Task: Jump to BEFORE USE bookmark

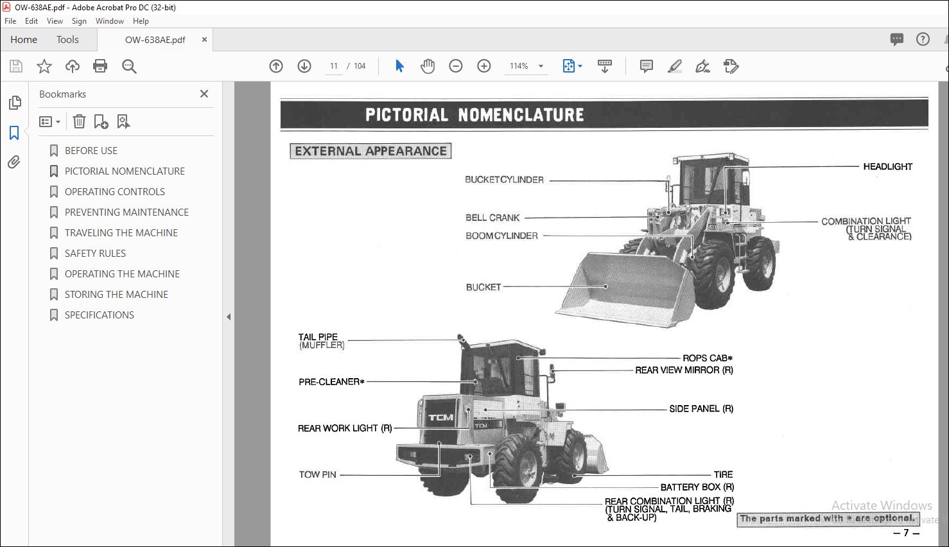Action: tap(91, 150)
